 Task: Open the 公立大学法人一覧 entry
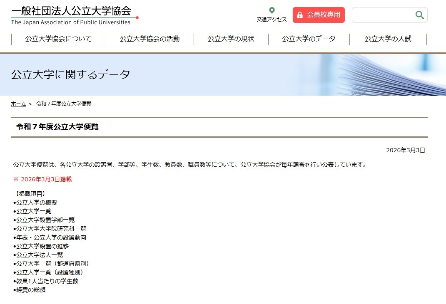tap(38, 255)
